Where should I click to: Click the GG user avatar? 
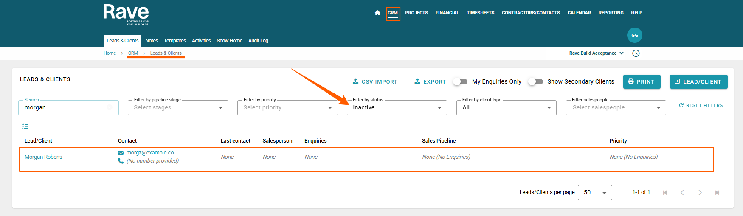(635, 35)
